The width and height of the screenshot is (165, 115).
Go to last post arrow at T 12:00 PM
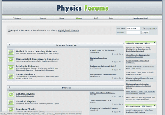click(122, 78)
